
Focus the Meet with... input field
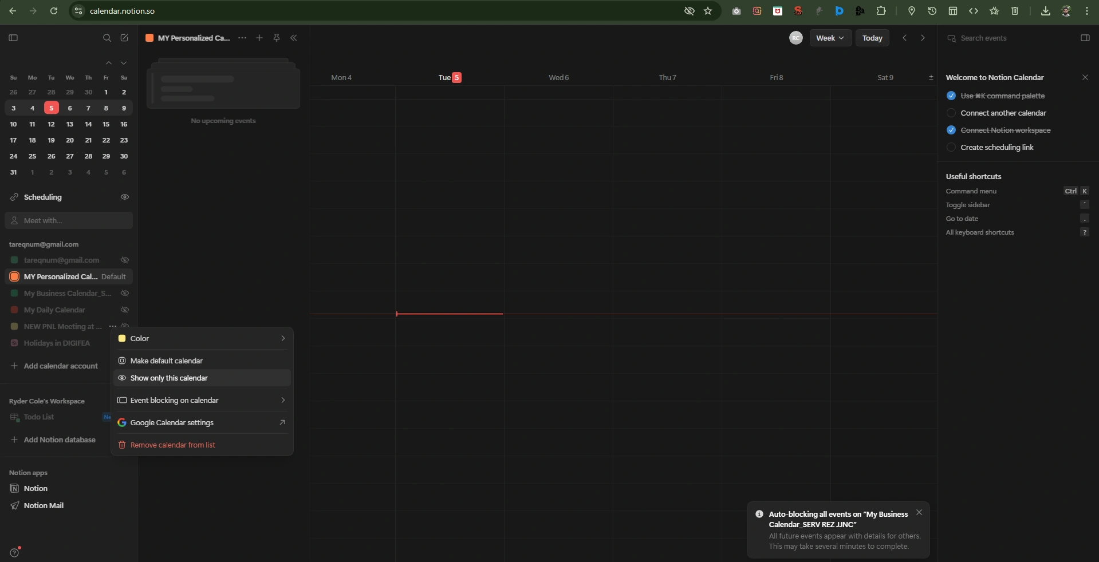[x=69, y=220]
